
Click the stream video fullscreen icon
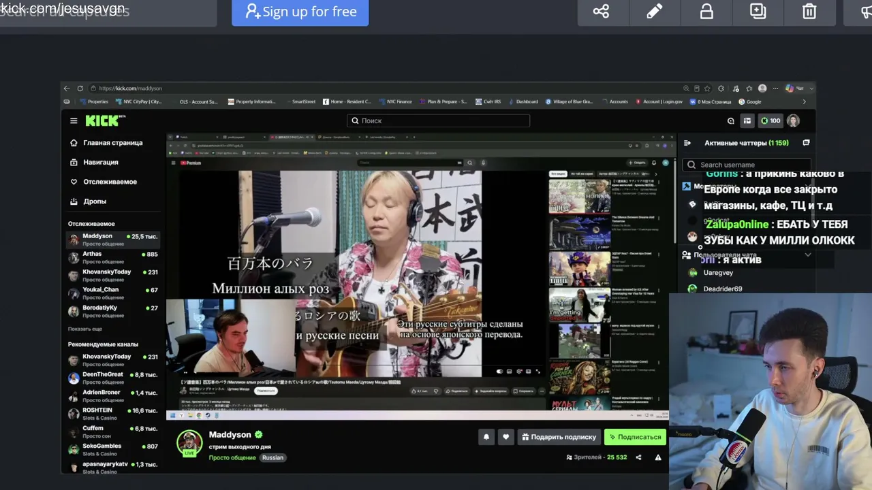(538, 372)
